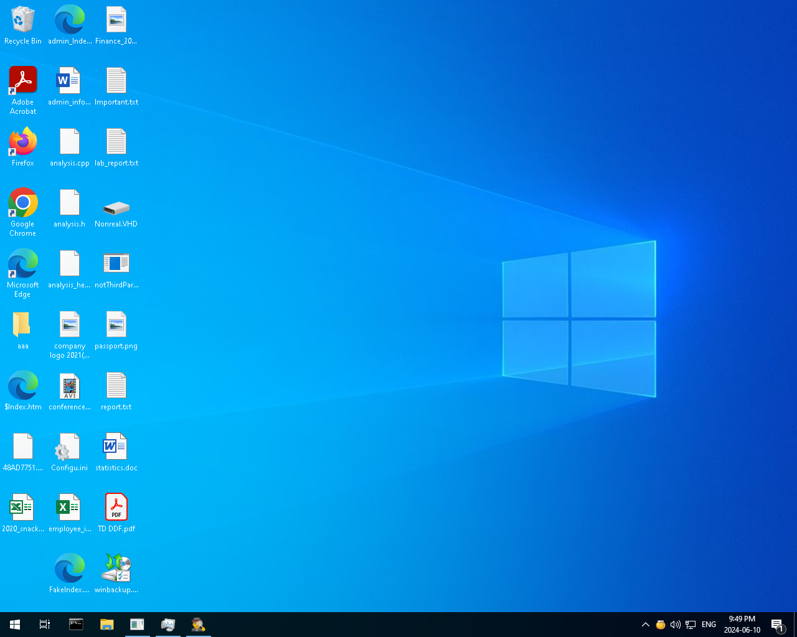Select the admin_info... Word document
Screen dimensions: 797x637
70,86
